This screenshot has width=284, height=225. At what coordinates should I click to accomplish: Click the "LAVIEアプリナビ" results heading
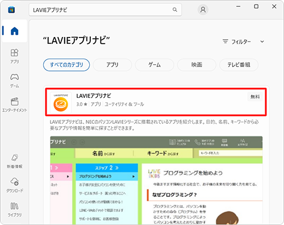click(x=76, y=40)
